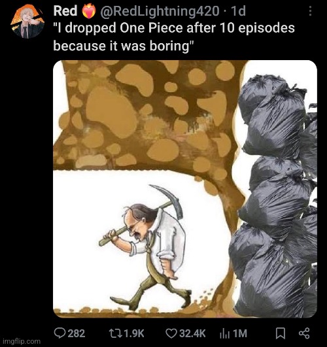
Task: Click the tweet text about One Piece
Action: 174,37
